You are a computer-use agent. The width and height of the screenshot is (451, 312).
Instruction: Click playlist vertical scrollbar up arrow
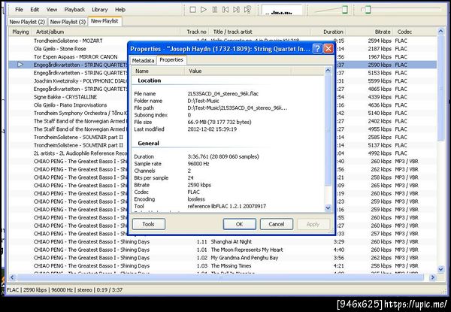tap(440, 32)
